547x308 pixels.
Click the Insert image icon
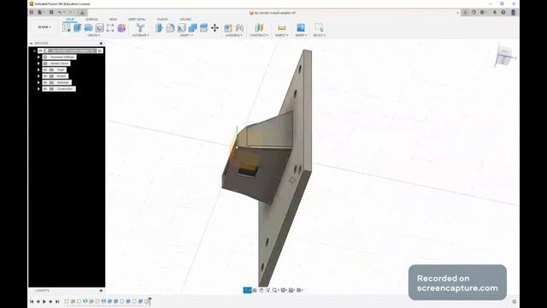click(300, 27)
